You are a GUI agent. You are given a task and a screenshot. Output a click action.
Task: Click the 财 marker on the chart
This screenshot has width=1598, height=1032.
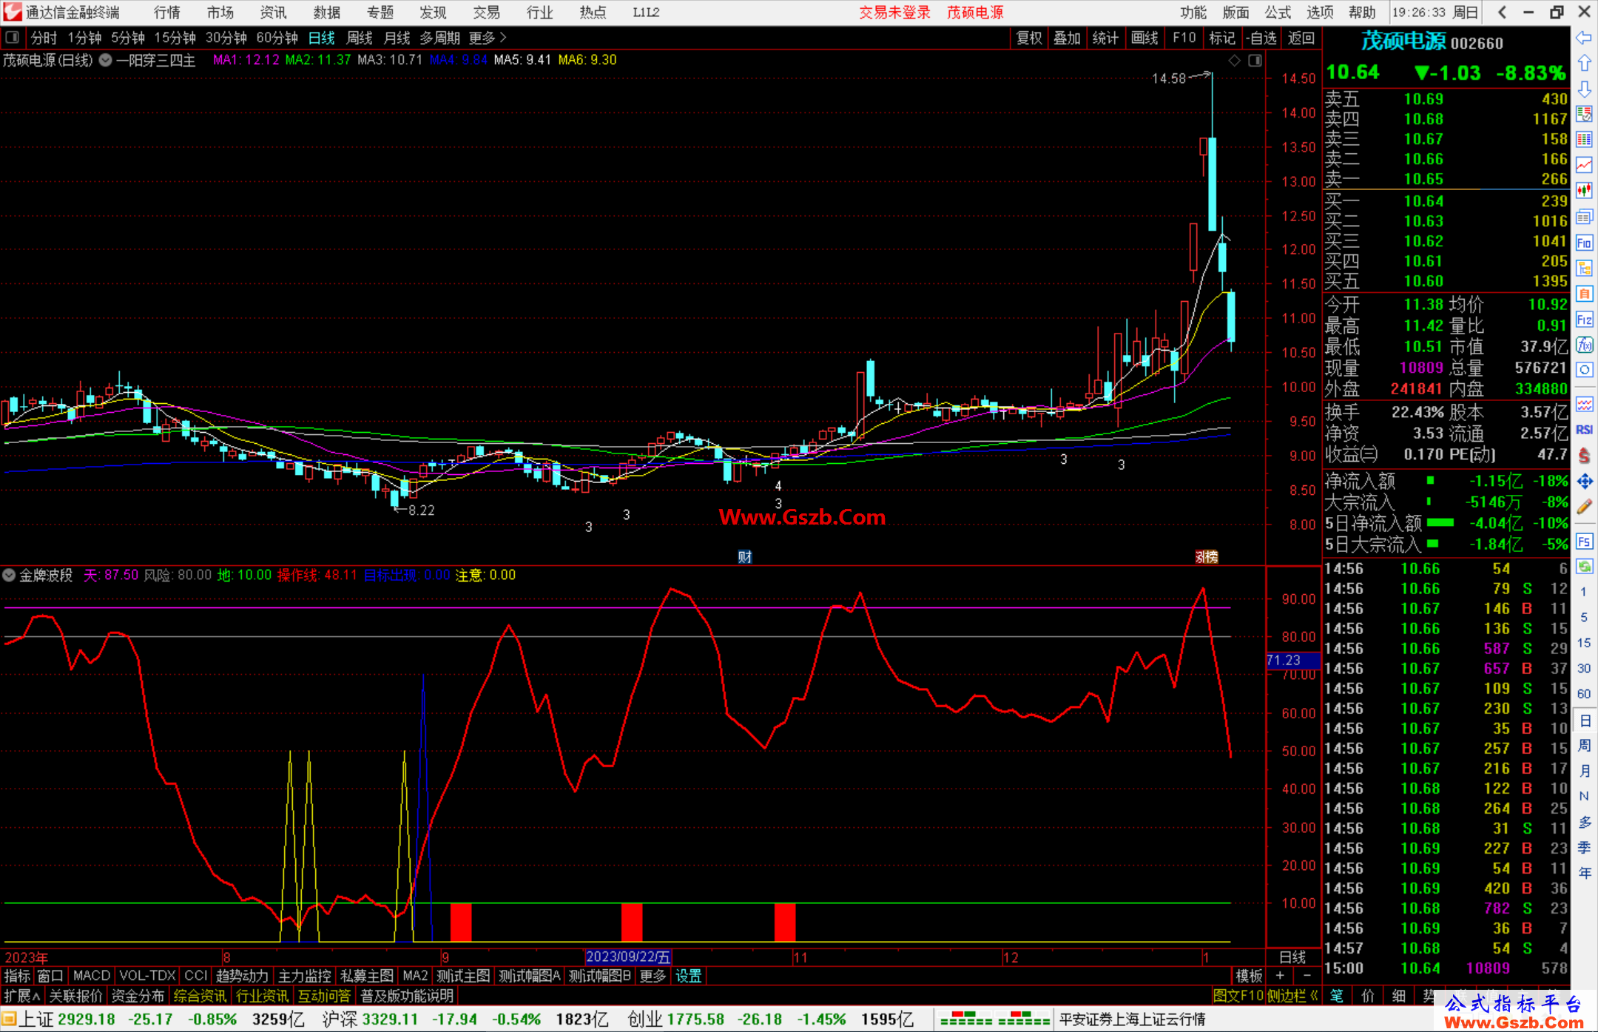click(744, 556)
